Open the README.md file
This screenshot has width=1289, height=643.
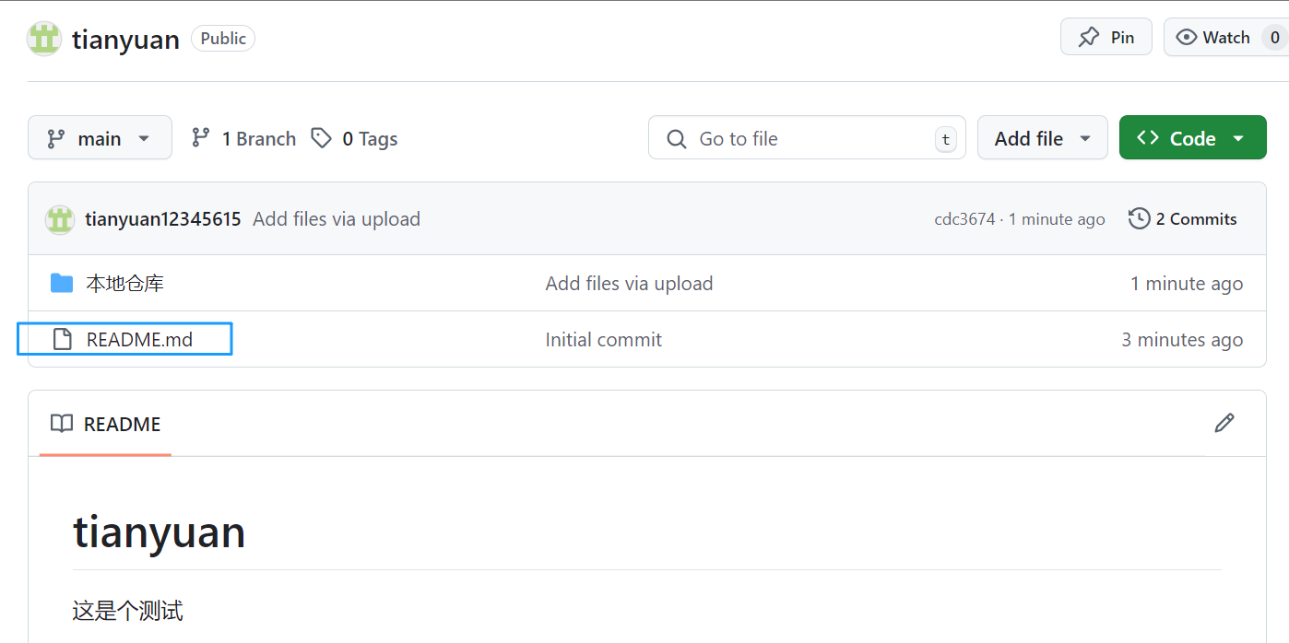point(139,339)
